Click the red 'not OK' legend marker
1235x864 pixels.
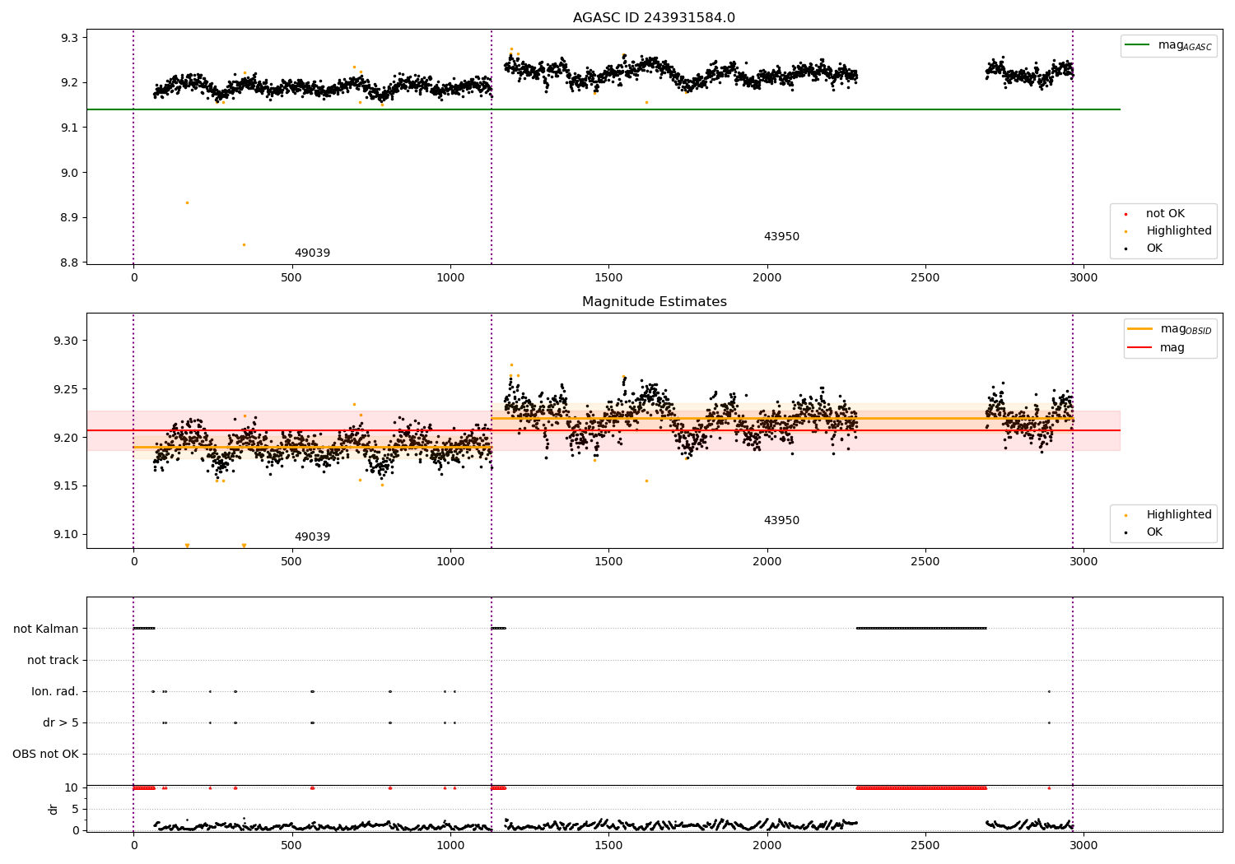click(1126, 214)
